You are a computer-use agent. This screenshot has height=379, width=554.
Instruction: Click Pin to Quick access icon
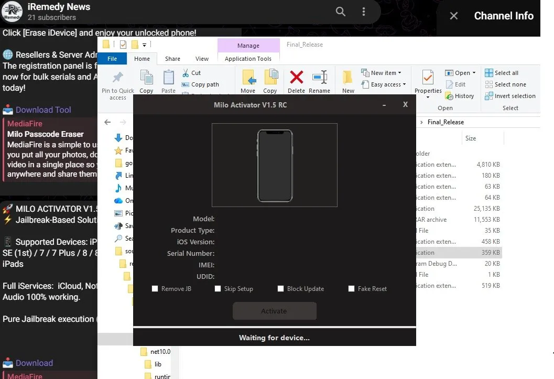pyautogui.click(x=117, y=77)
